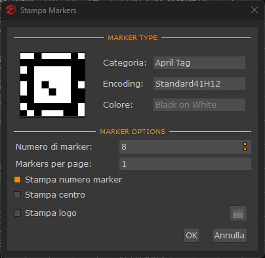
Task: Increase Numero di marker with upper stepper dot
Action: 245,144
